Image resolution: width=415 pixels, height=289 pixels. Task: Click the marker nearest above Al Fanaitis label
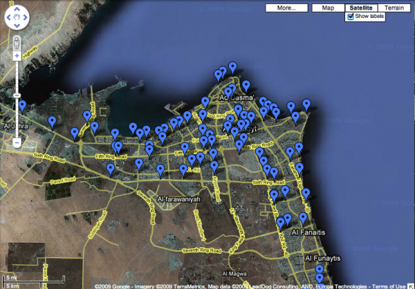[303, 218]
